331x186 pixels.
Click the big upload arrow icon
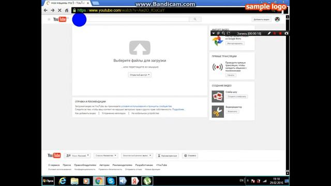tap(140, 48)
